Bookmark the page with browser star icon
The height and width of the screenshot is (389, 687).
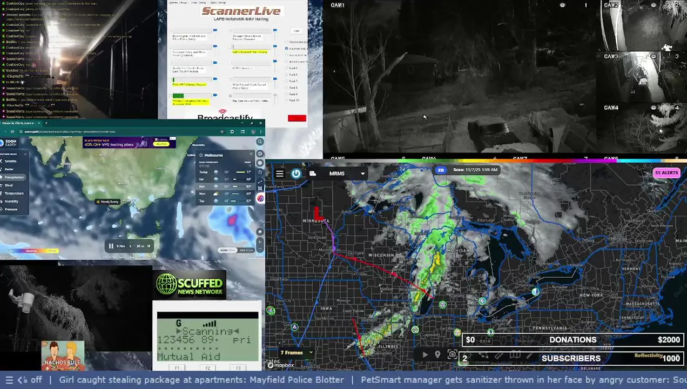[222, 131]
